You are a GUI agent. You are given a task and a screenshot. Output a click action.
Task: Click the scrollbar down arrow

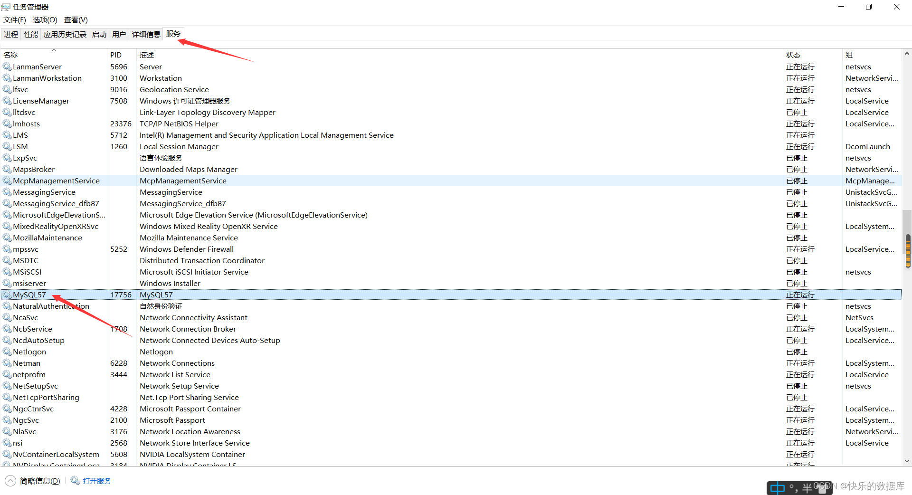pos(907,461)
